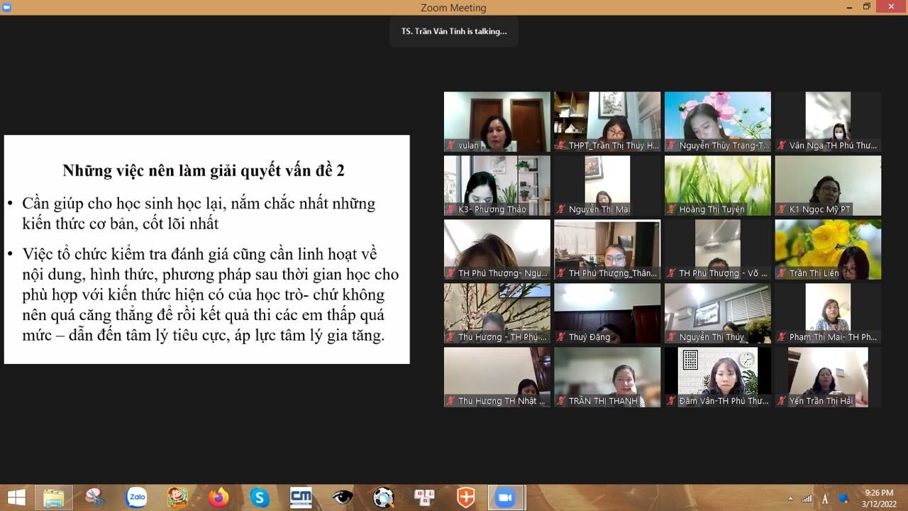Launch Firefox from the taskbar
The image size is (908, 511).
pos(218,498)
